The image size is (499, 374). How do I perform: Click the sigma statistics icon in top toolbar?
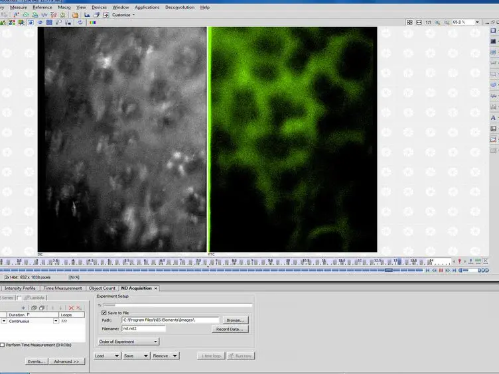[x=54, y=15]
